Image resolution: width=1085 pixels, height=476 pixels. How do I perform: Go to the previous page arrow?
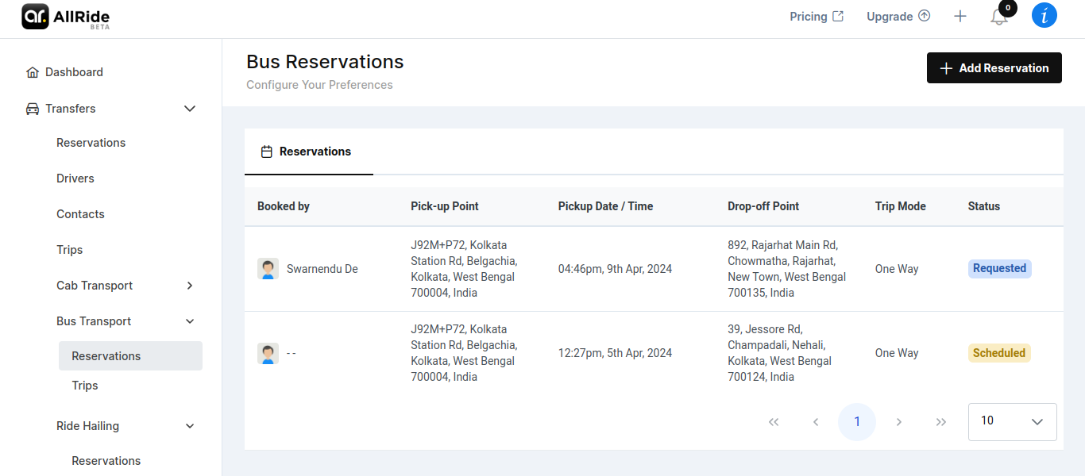816,422
